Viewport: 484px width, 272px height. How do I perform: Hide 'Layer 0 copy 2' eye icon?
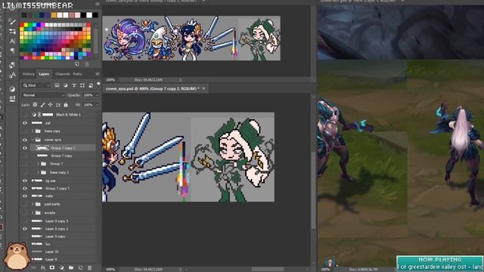(25, 228)
